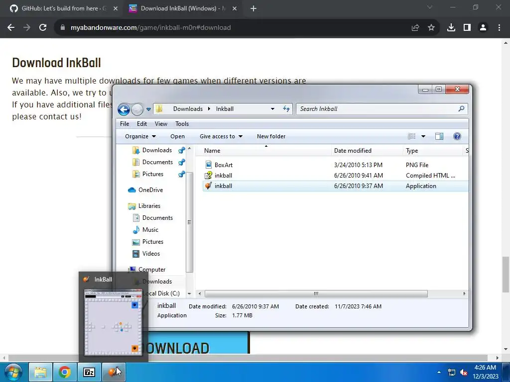Click Downloads in the address bar path
The height and width of the screenshot is (382, 510).
coord(188,109)
